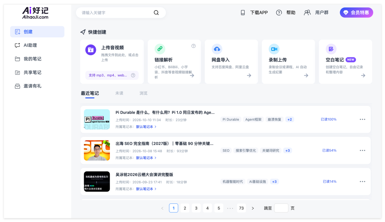Image resolution: width=385 pixels, height=222 pixels.
Task: Click the arrow on 空白笔记 card
Action: tap(363, 76)
